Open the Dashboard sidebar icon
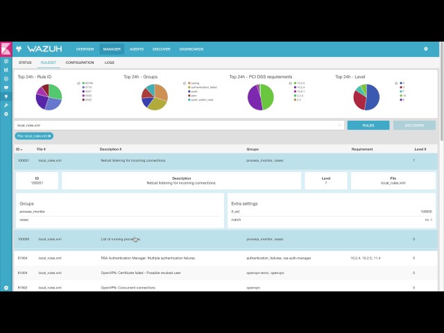The width and height of the screenshot is (444, 333). click(6, 78)
